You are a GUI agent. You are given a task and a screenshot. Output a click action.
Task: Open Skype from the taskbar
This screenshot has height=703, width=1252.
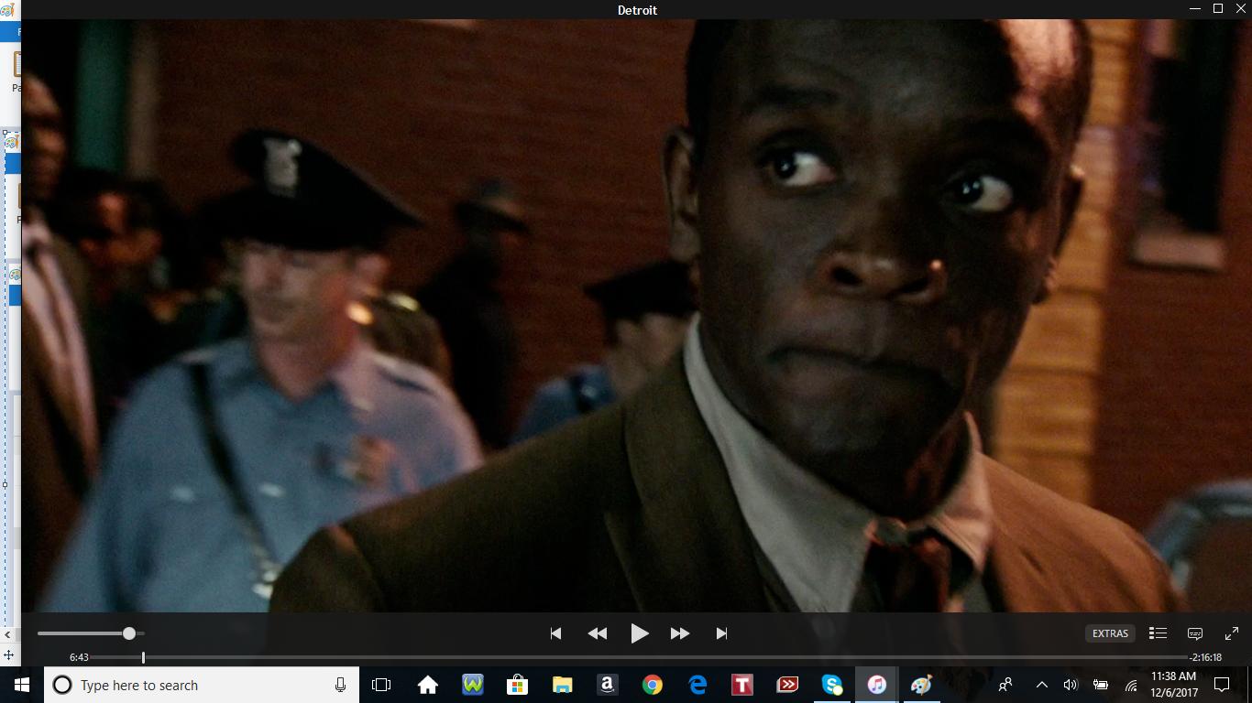click(831, 685)
